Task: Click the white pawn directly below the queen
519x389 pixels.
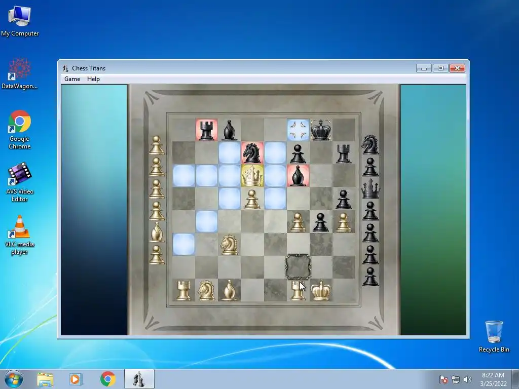Action: pos(252,199)
